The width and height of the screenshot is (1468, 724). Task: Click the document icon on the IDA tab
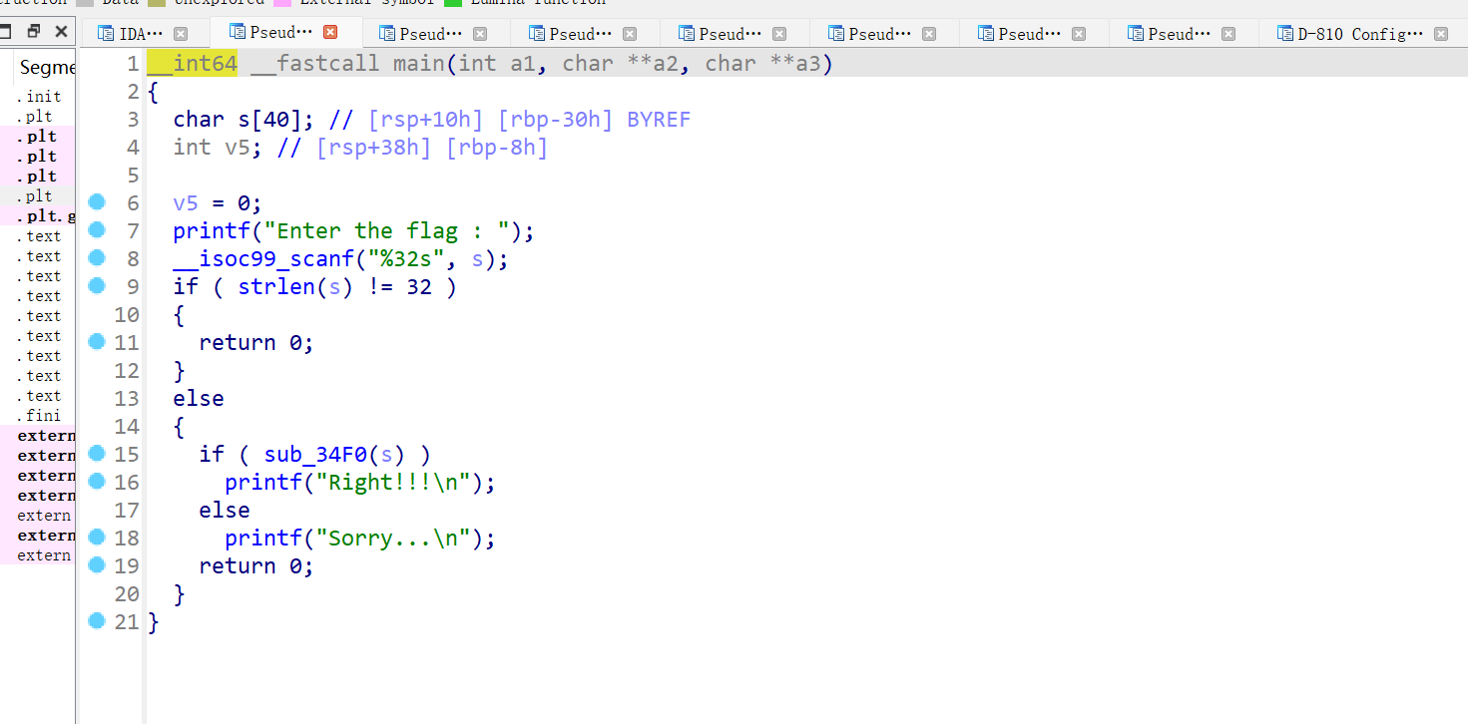pos(106,33)
